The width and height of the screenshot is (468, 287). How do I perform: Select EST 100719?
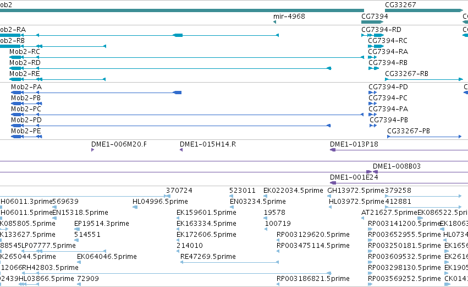[278, 224]
